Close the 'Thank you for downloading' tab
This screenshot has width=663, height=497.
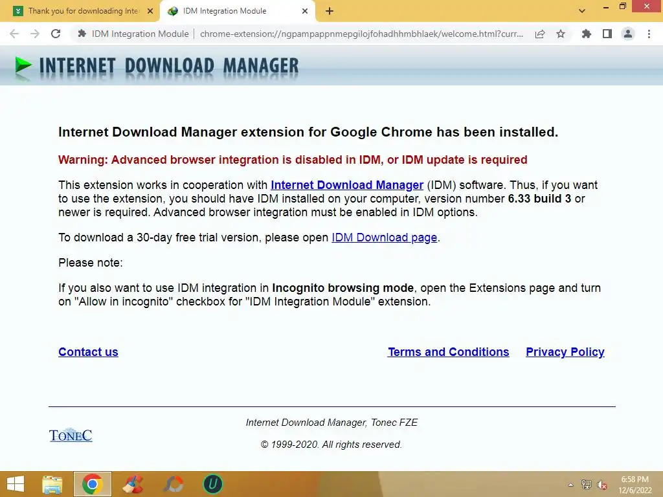pos(150,11)
